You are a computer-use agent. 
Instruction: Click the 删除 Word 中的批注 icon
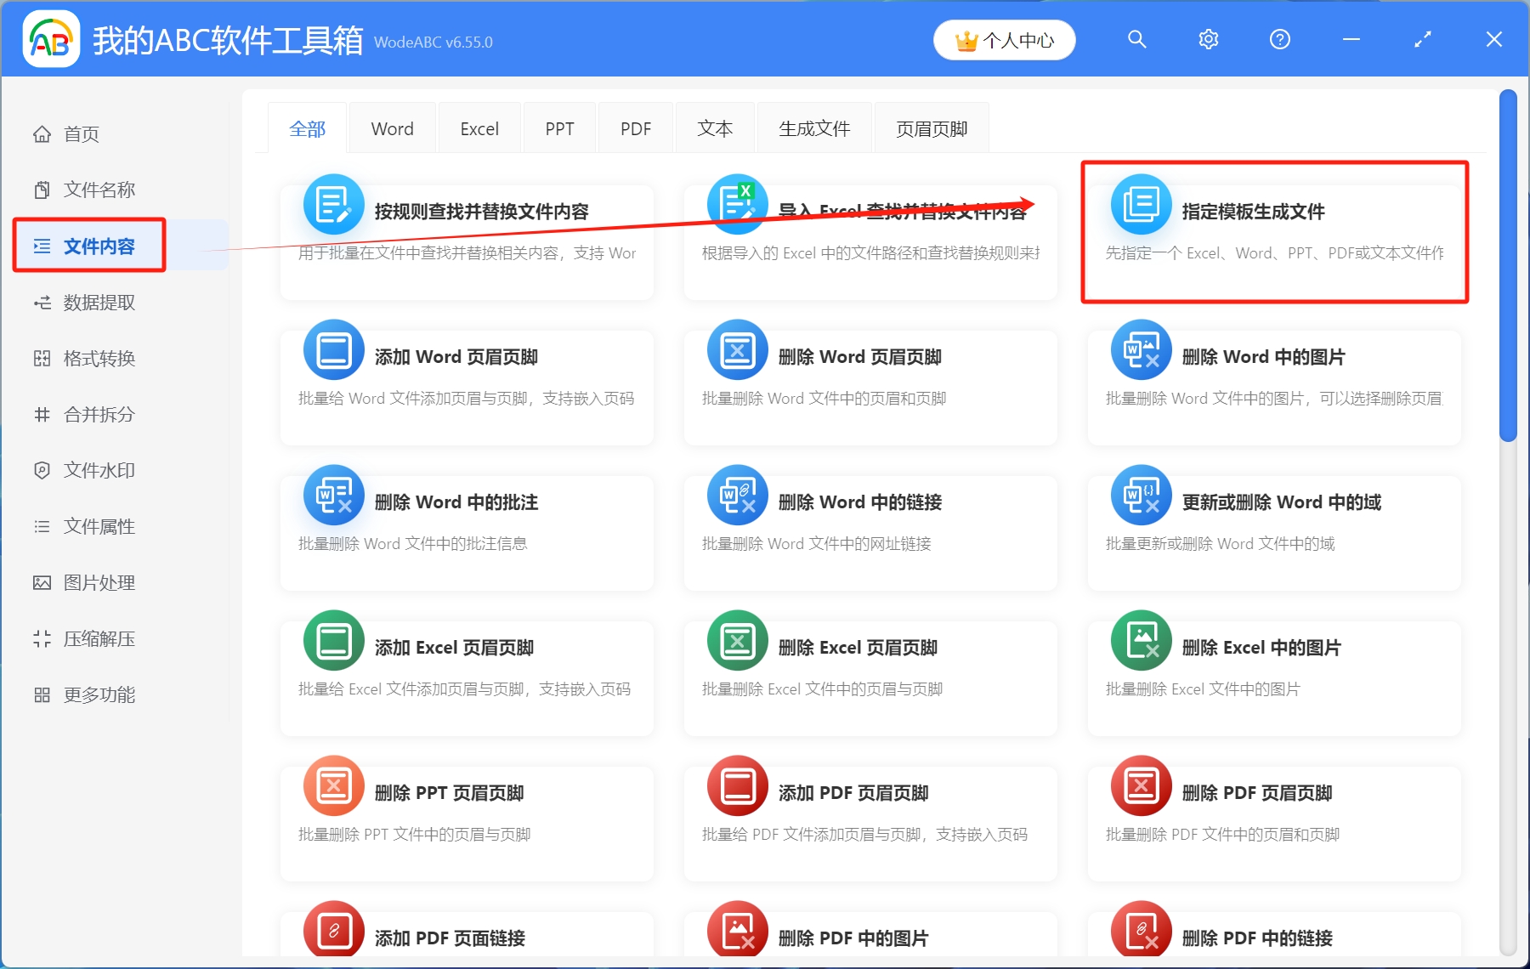point(333,495)
